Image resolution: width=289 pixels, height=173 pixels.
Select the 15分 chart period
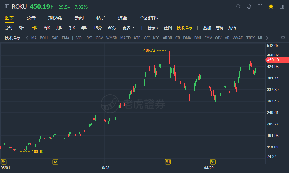[x=98, y=28]
